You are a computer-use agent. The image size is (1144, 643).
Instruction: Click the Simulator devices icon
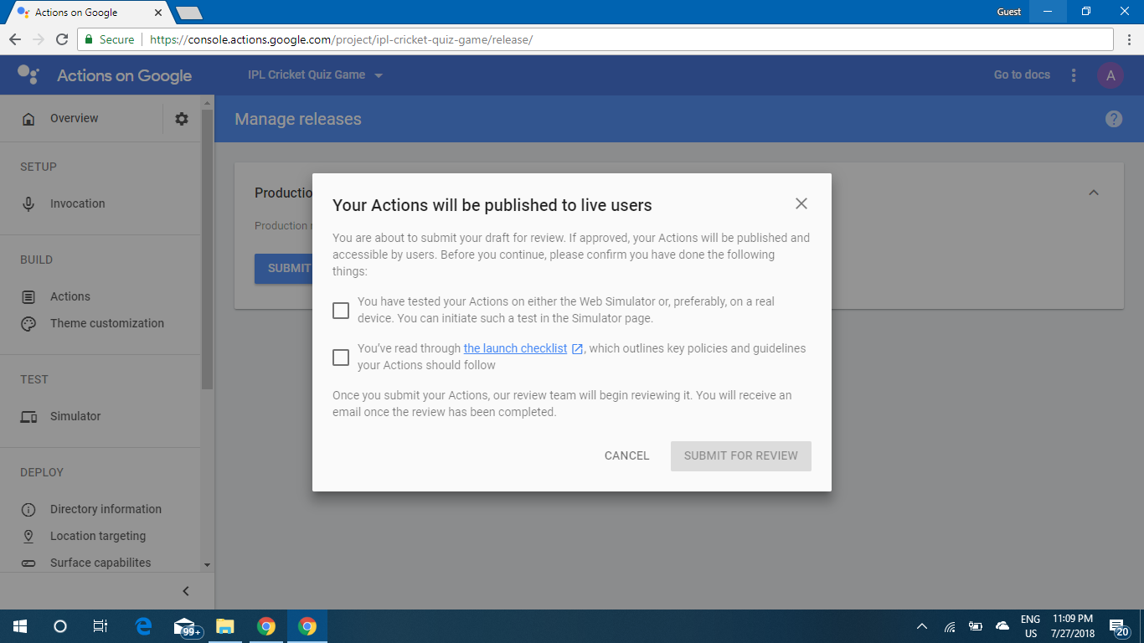click(28, 417)
